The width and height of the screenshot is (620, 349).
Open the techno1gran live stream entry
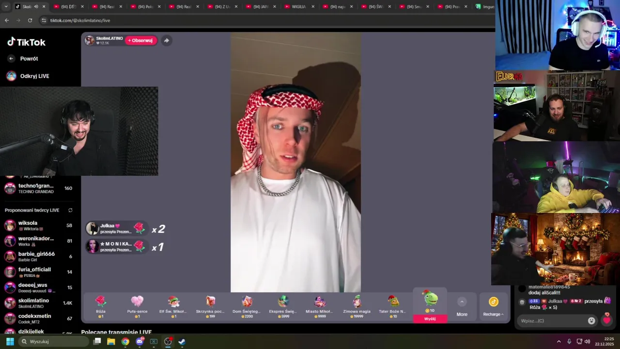pos(38,188)
